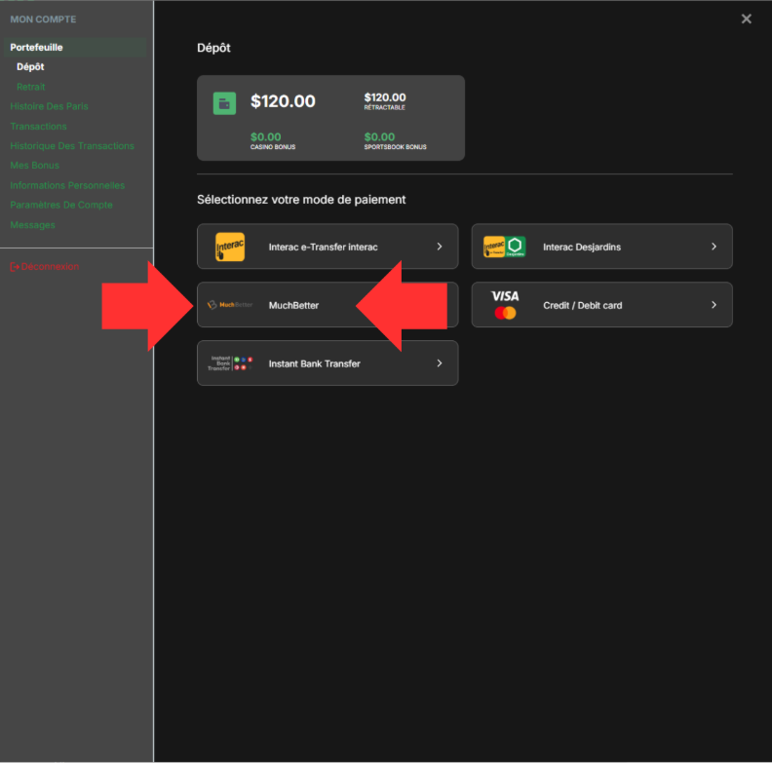Expand Credit / Debit card chevron
The width and height of the screenshot is (772, 763).
pyautogui.click(x=714, y=305)
